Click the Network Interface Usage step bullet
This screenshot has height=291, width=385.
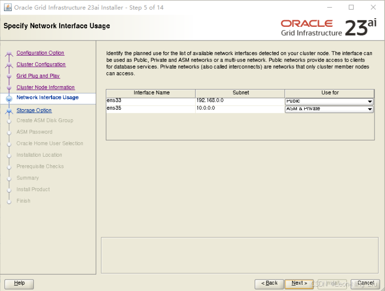(9, 98)
